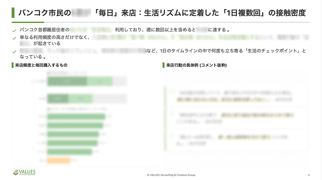The width and height of the screenshot is (322, 180).
Task: Click the page number 4 in the footer
Action: pos(308,175)
